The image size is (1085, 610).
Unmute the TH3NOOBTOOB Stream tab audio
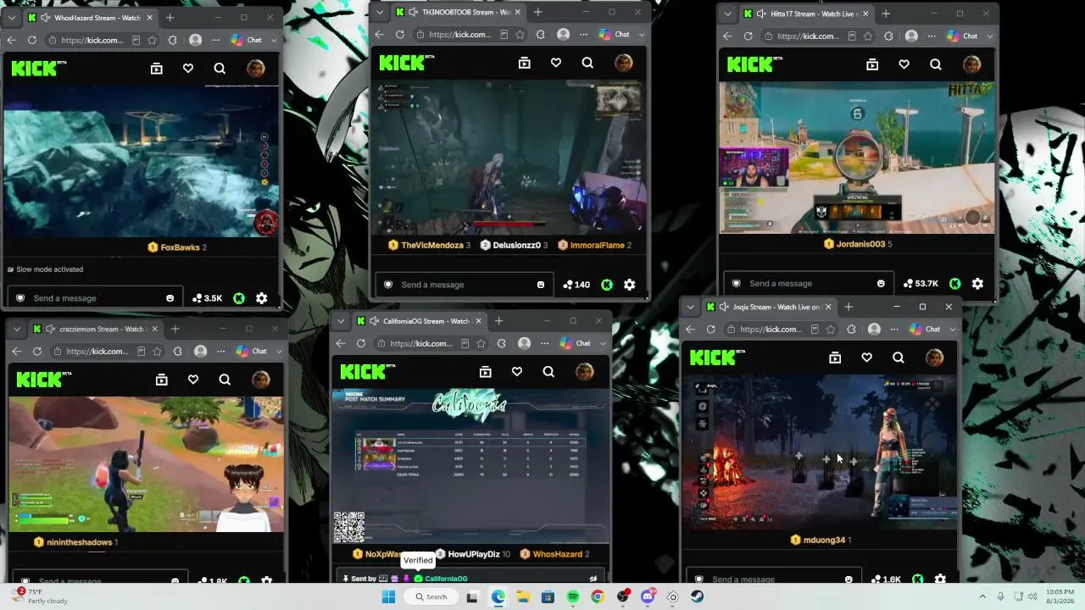pyautogui.click(x=414, y=12)
